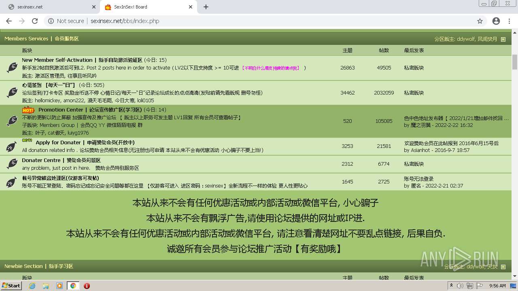Open the Windows Start menu

click(x=11, y=285)
